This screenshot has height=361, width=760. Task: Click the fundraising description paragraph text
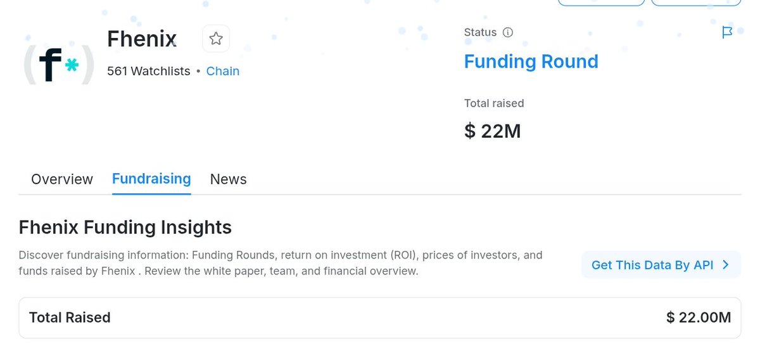[x=281, y=263]
